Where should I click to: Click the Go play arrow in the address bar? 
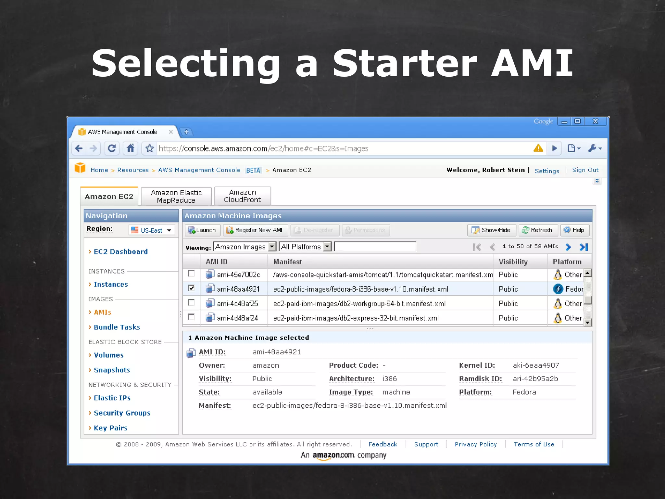click(x=555, y=148)
